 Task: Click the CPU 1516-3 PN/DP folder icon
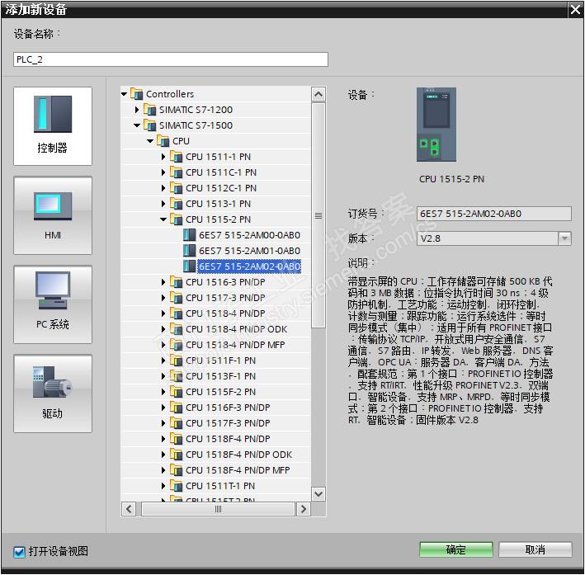176,282
